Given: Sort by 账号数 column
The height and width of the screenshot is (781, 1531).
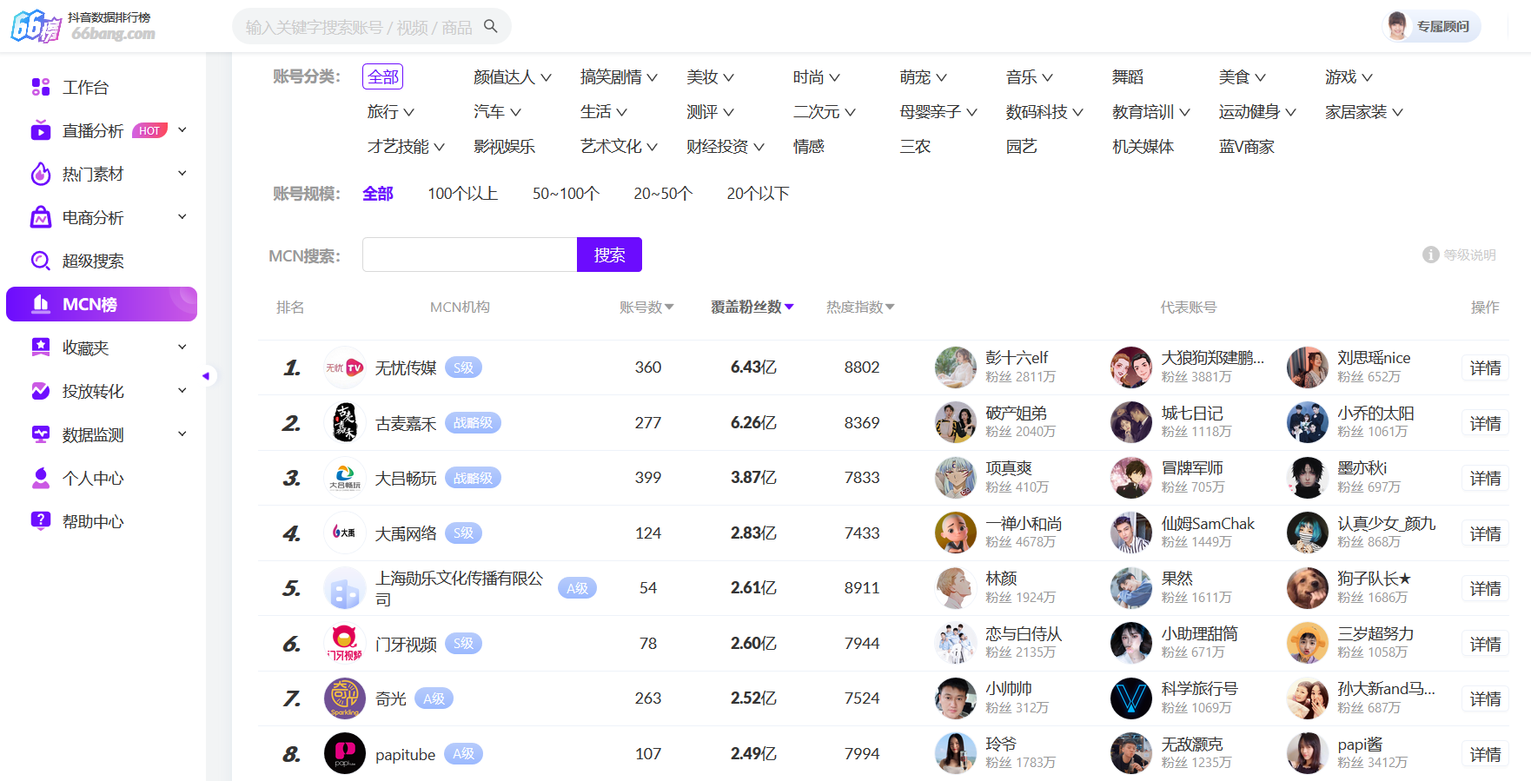Looking at the screenshot, I should tap(646, 308).
